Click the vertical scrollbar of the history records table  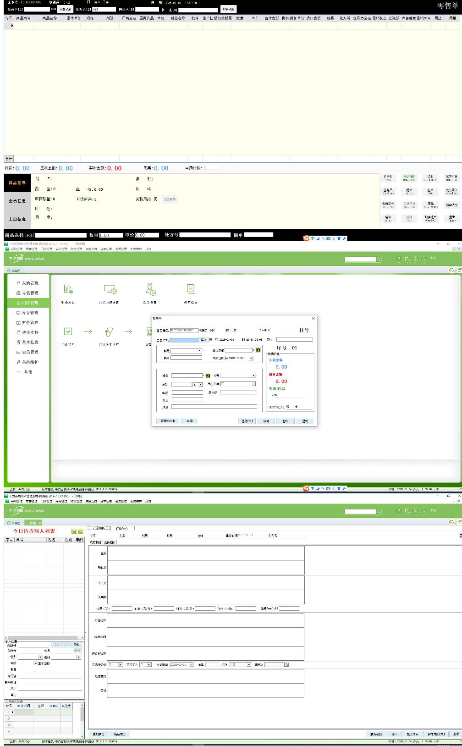(82, 721)
